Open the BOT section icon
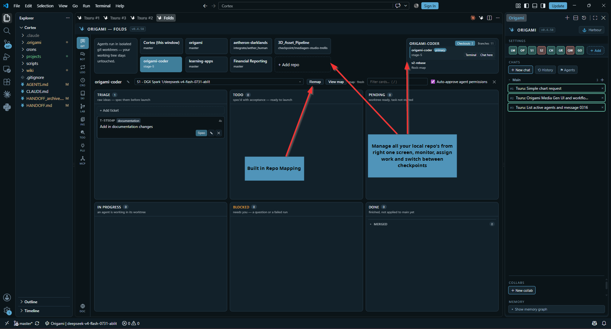The image size is (611, 329). pos(82,56)
